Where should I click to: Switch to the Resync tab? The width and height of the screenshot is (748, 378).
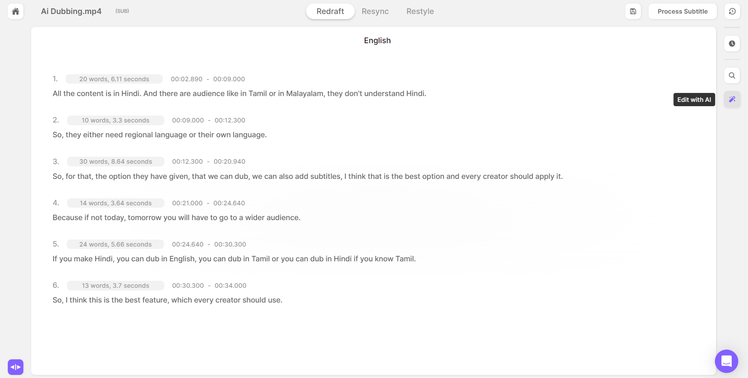(x=375, y=11)
